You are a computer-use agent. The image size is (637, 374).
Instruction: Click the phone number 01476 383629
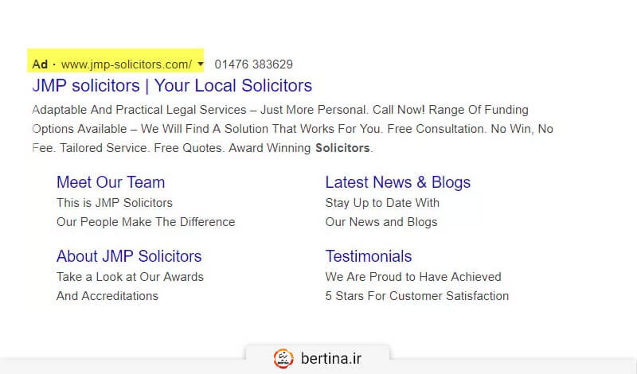(x=253, y=64)
